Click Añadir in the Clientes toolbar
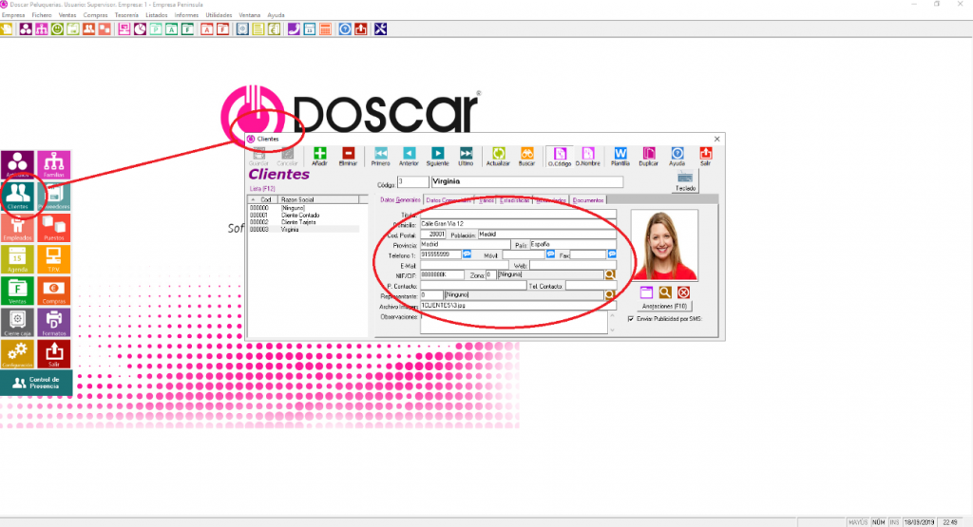 (319, 157)
